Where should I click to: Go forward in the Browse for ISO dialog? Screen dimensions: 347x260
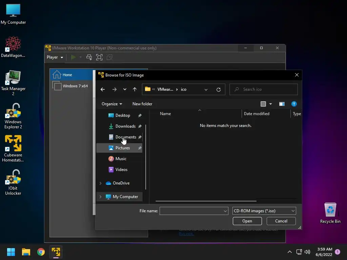(x=115, y=89)
